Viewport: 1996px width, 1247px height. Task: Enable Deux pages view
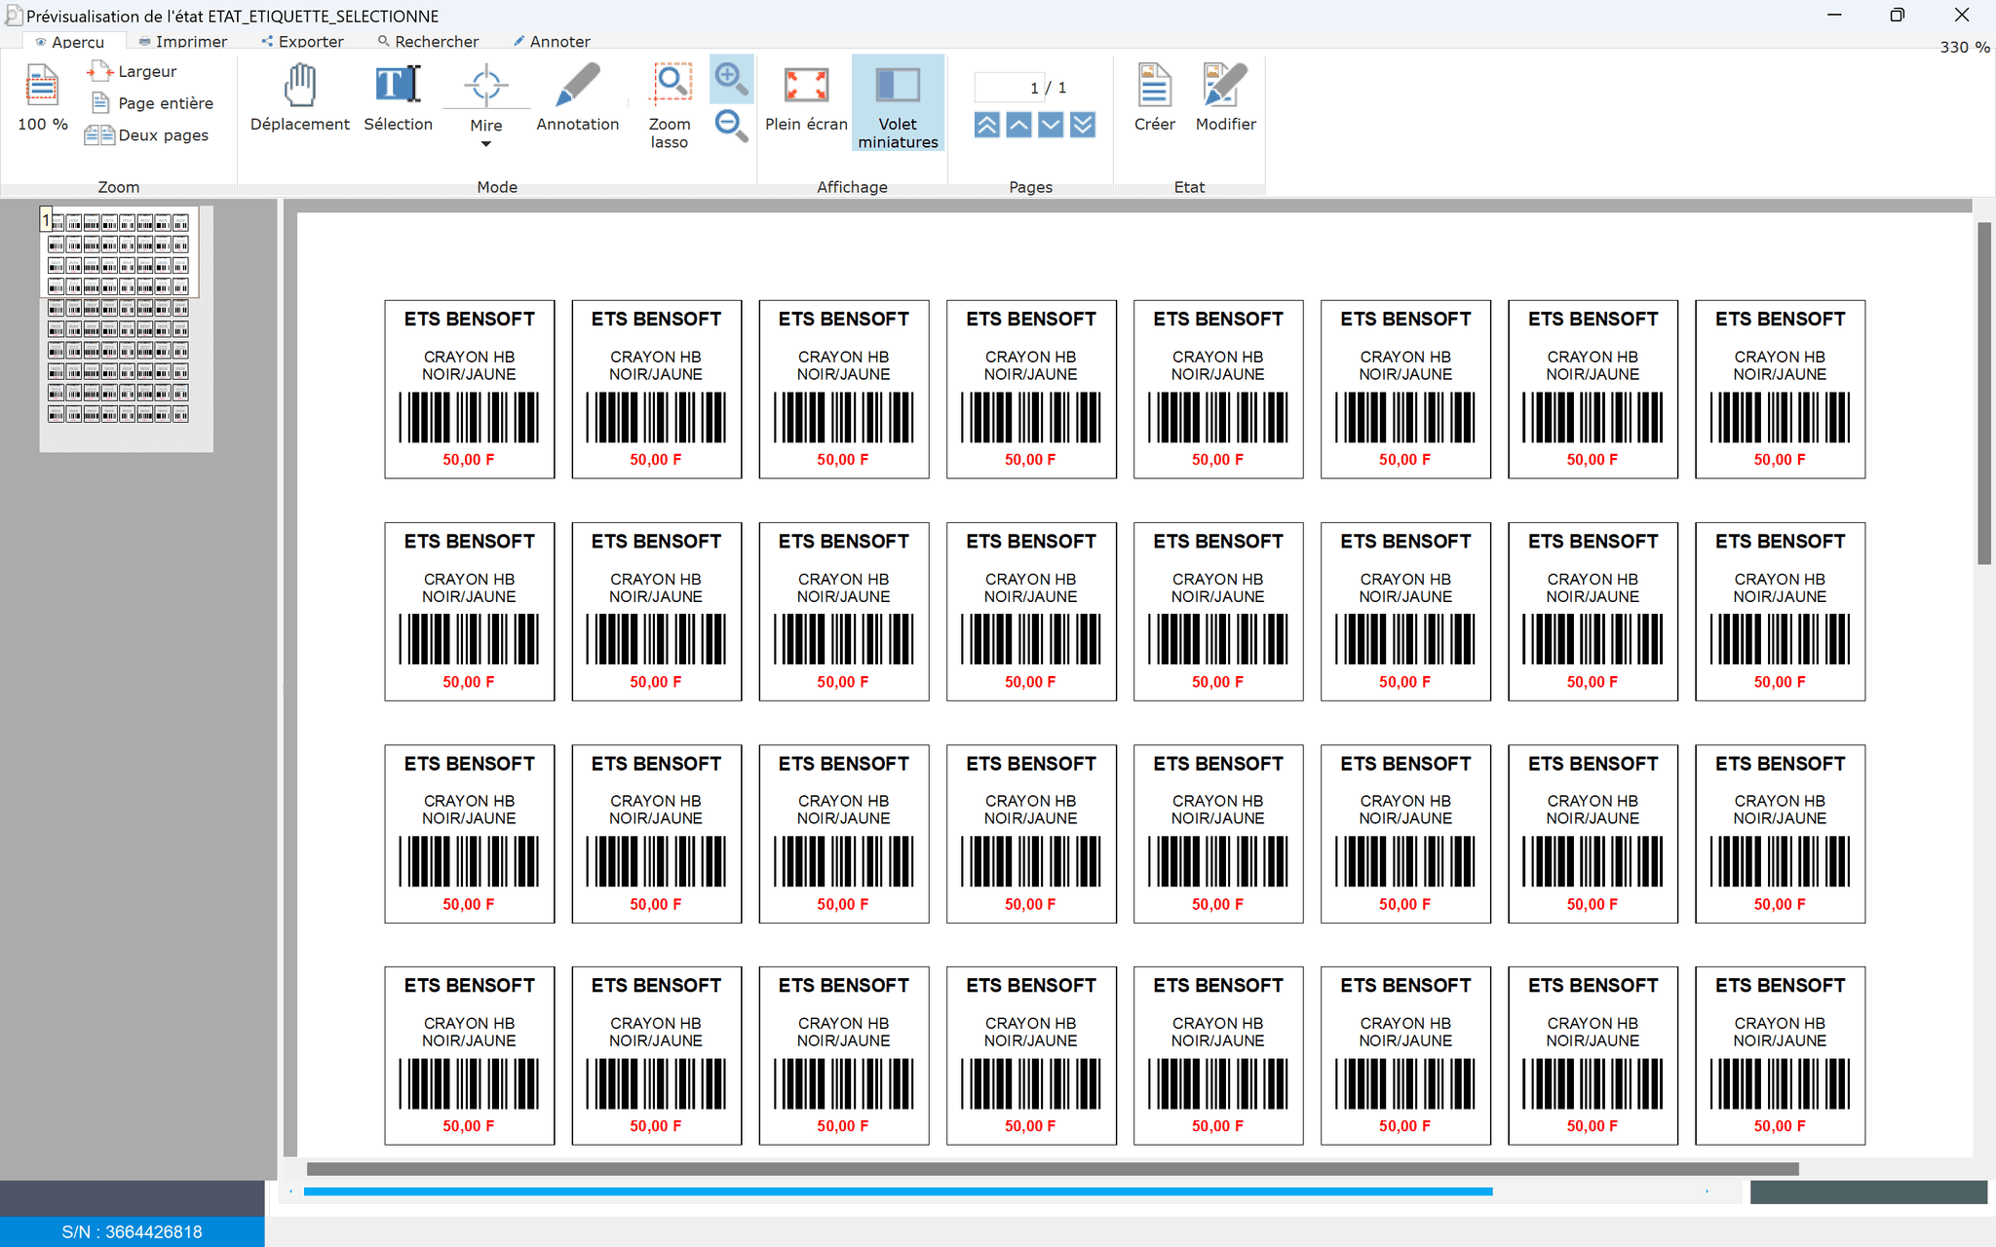click(147, 135)
